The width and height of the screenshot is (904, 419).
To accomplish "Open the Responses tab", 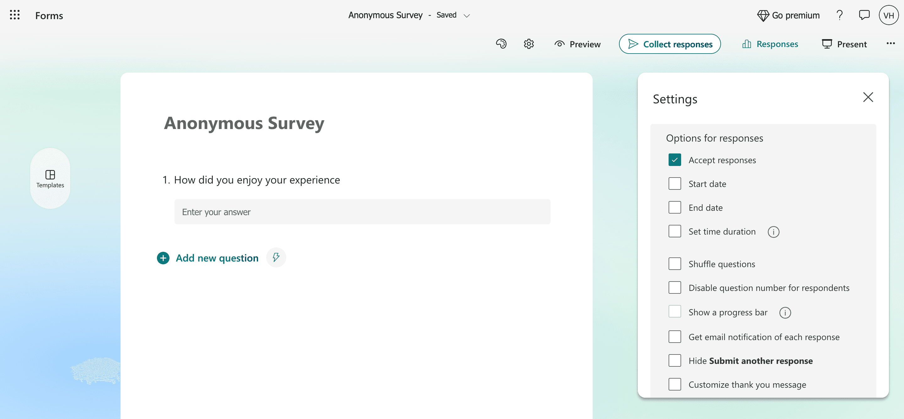I will (770, 44).
